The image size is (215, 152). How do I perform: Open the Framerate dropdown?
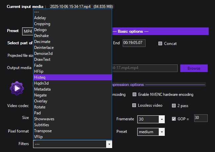tap(162, 119)
